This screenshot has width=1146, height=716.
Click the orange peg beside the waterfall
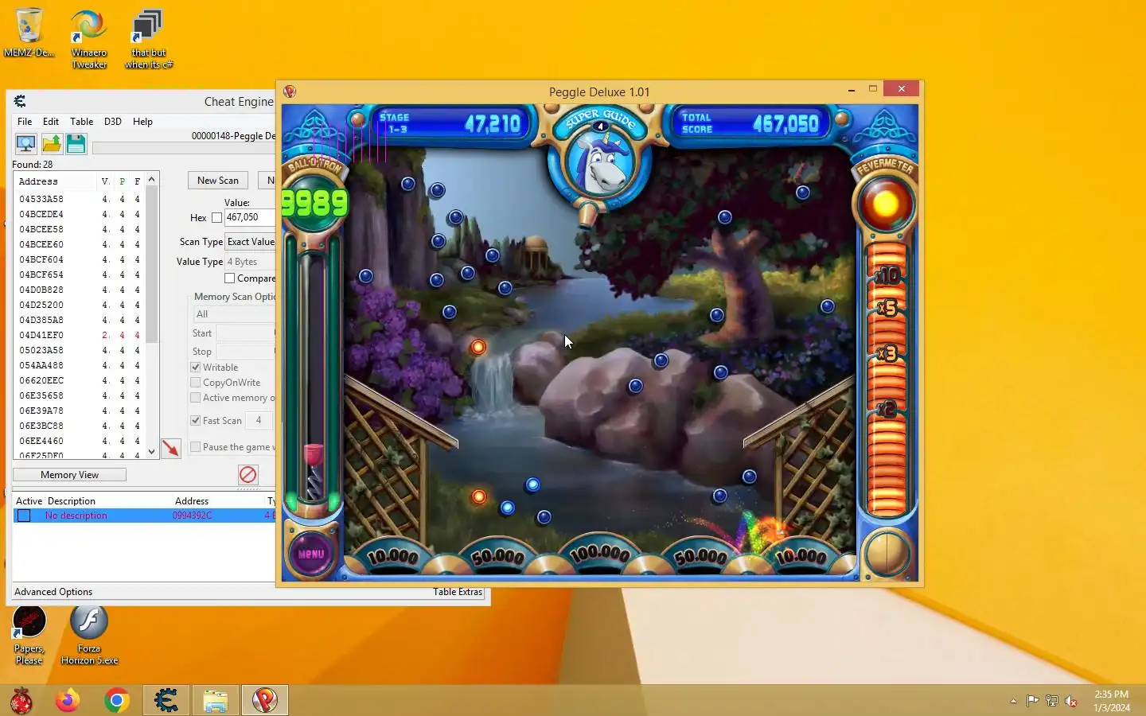point(477,347)
